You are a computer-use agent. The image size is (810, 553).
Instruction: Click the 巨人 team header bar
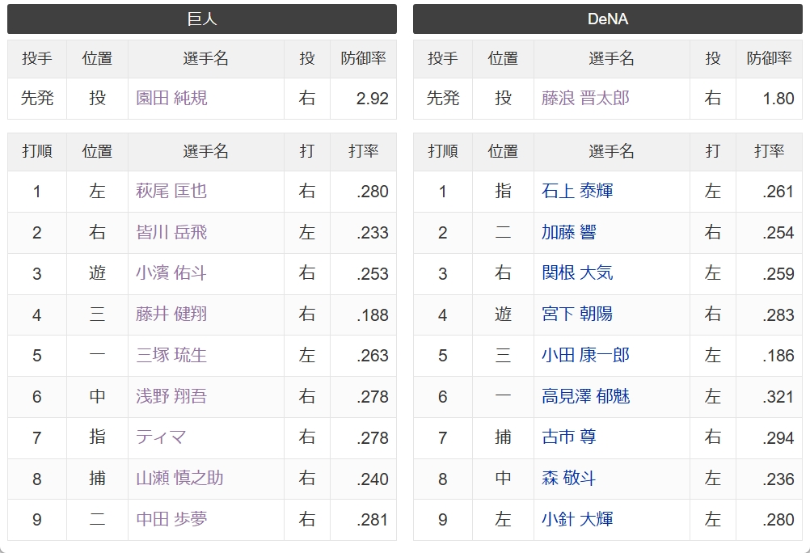pos(202,19)
